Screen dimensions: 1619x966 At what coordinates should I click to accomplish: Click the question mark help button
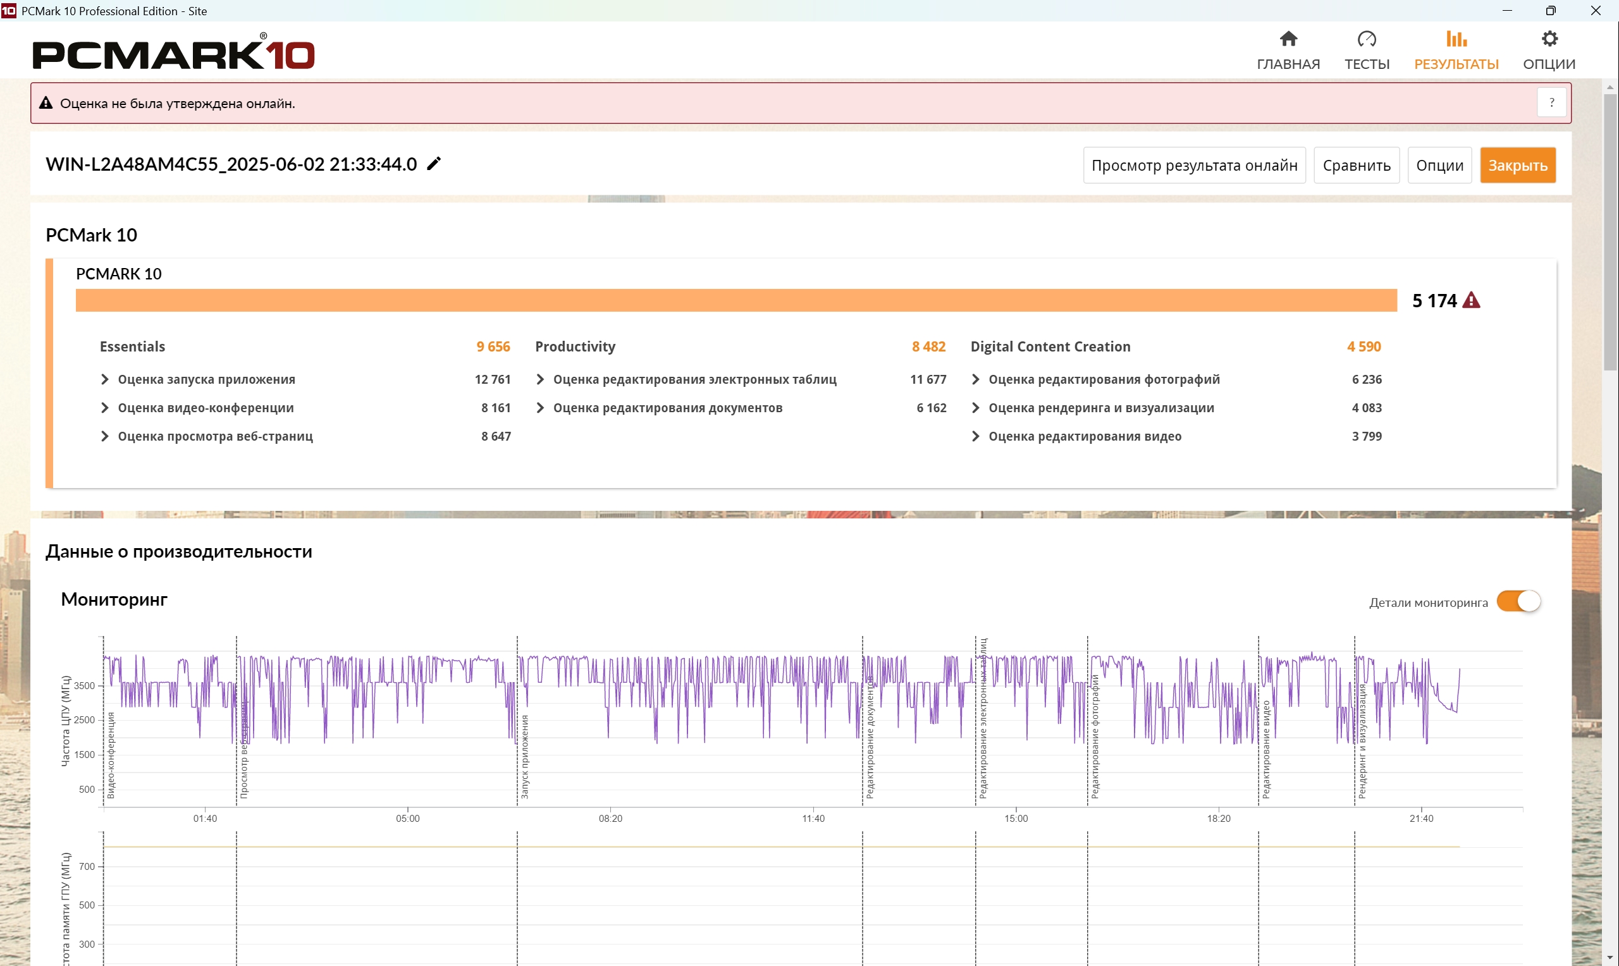[1551, 103]
